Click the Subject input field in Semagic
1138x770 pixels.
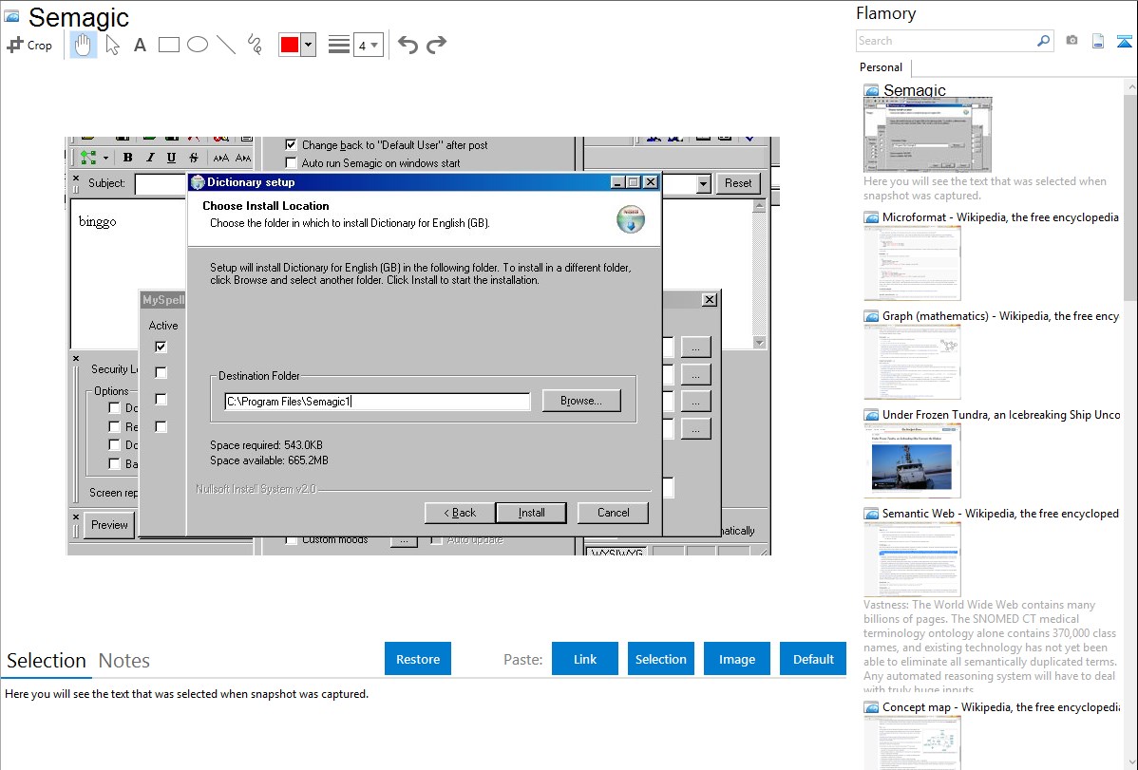pos(161,183)
